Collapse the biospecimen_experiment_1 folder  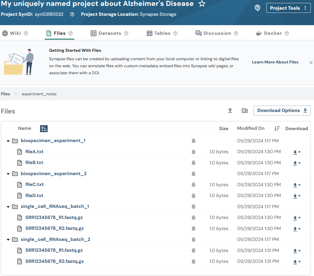coord(8,141)
